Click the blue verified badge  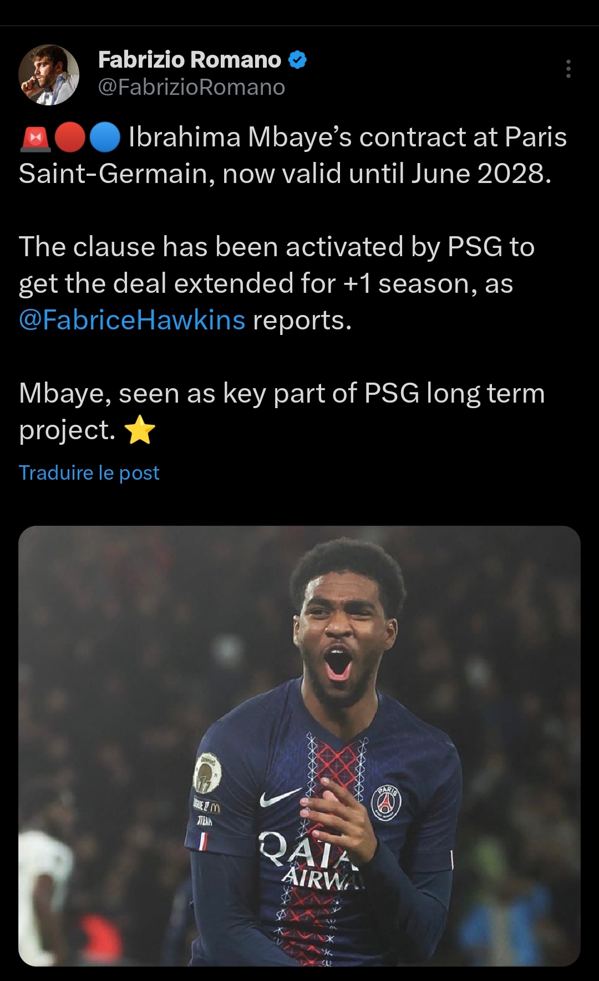[x=298, y=60]
